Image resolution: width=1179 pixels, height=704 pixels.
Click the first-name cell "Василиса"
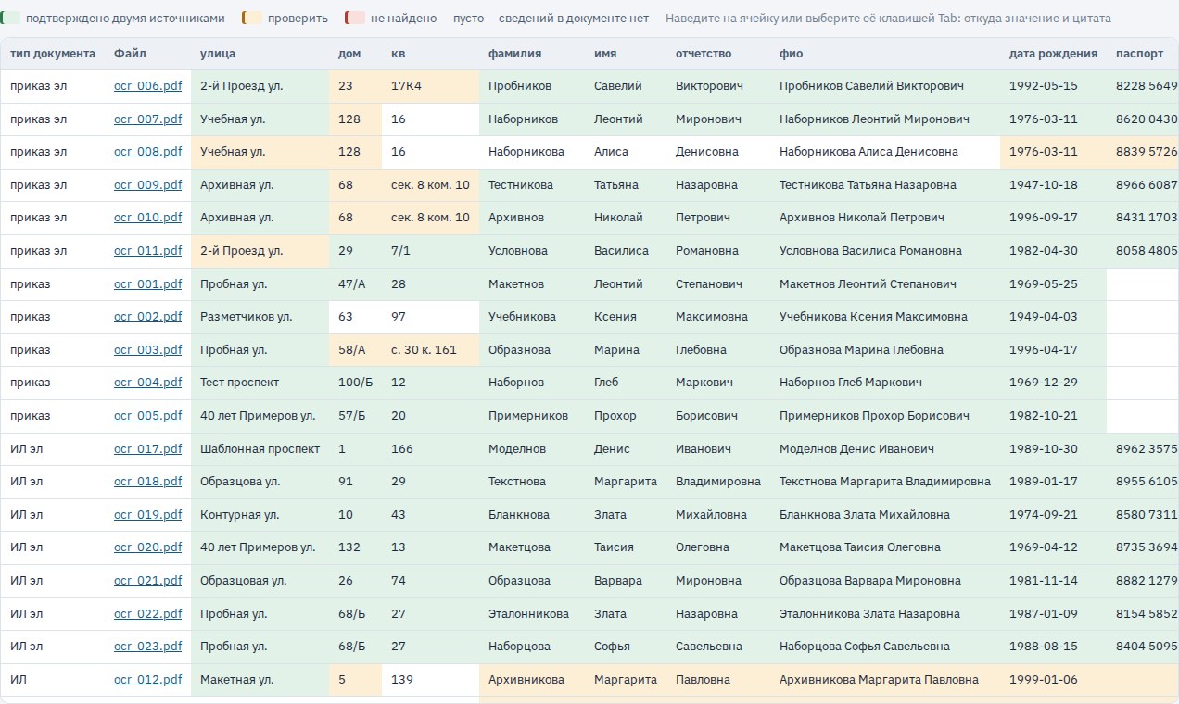click(x=625, y=251)
